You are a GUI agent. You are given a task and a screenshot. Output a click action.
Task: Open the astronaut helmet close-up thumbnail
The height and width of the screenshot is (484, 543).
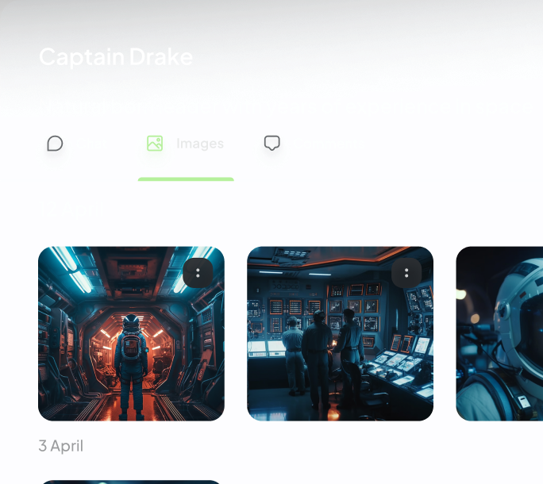coord(499,334)
